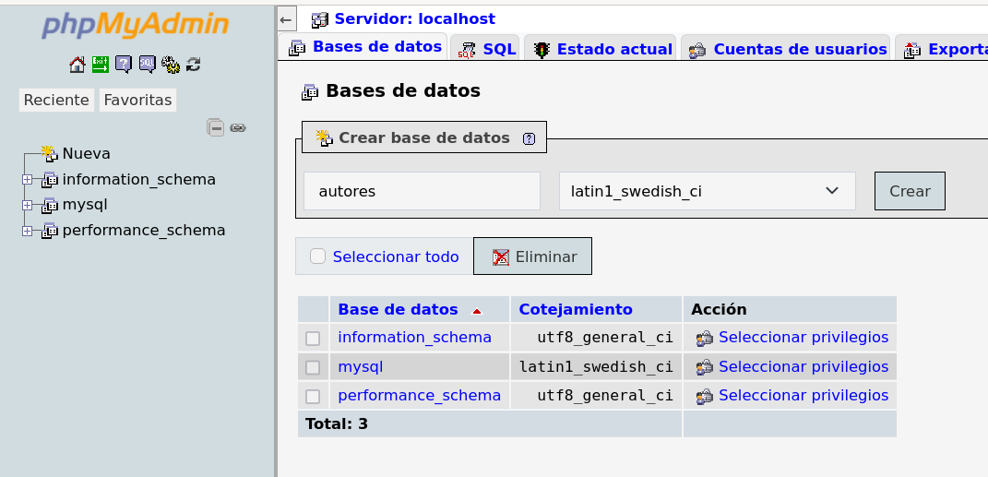Click help icon beside Crear base de datos

coord(529,138)
